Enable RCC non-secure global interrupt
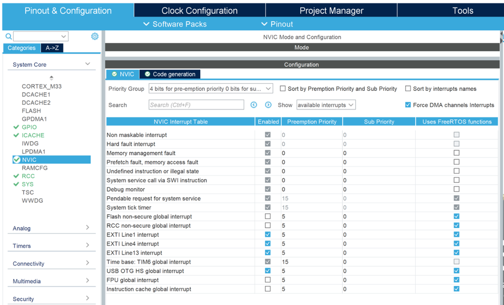Viewport: 504px width, 305px height. 268,225
